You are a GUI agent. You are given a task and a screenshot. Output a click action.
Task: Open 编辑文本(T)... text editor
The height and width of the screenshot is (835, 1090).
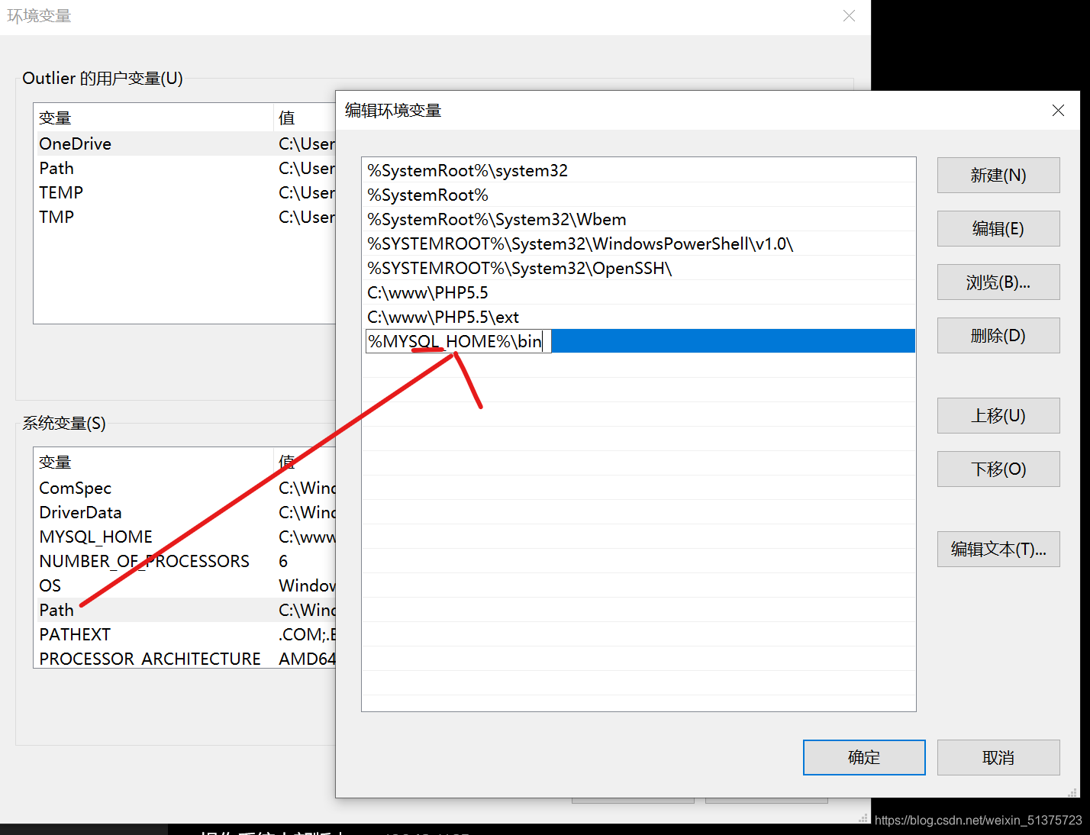[998, 549]
